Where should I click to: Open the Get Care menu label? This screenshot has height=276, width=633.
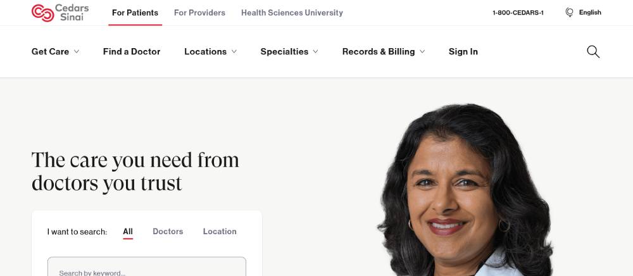pyautogui.click(x=50, y=52)
